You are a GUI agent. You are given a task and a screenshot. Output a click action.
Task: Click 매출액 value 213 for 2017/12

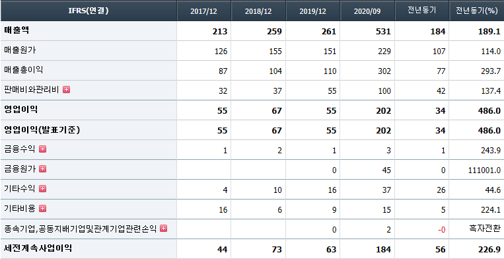tap(220, 32)
